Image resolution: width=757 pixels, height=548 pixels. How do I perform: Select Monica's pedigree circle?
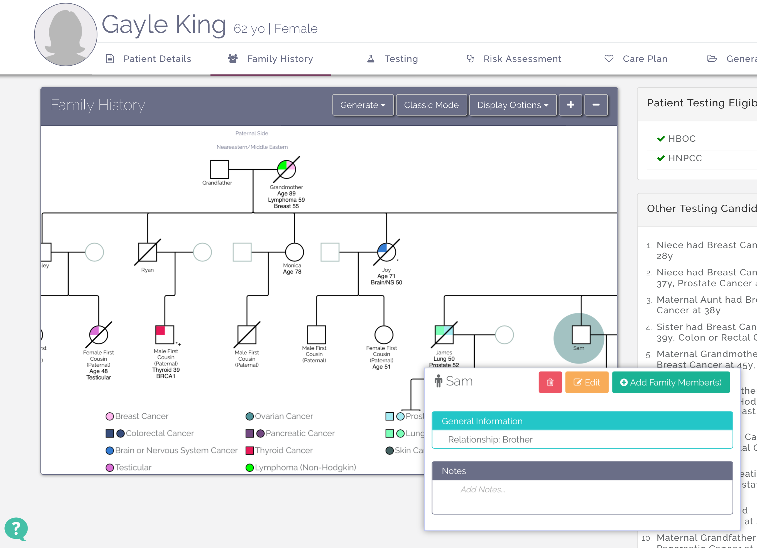click(x=294, y=252)
